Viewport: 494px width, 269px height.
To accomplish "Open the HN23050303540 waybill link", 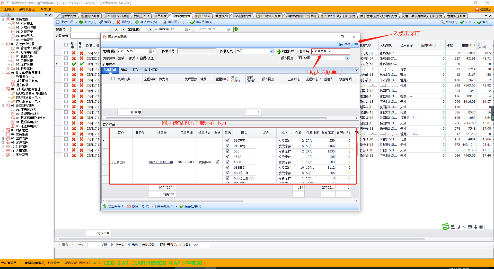I will click(161, 162).
